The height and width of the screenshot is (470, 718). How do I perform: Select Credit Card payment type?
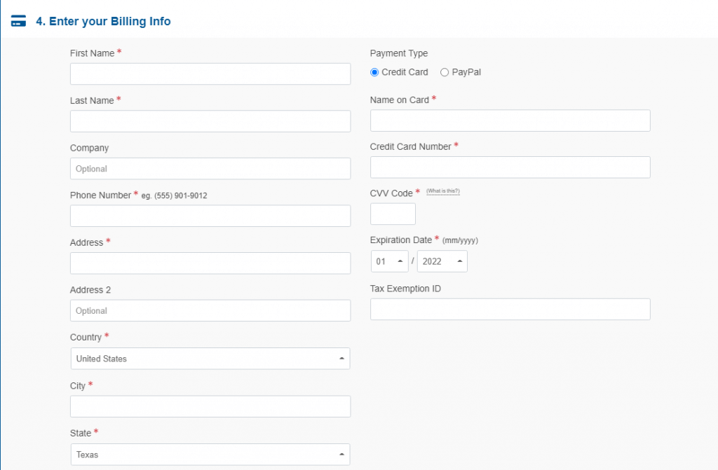(x=374, y=72)
